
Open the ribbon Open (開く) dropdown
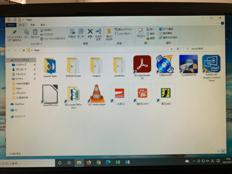[151, 29]
